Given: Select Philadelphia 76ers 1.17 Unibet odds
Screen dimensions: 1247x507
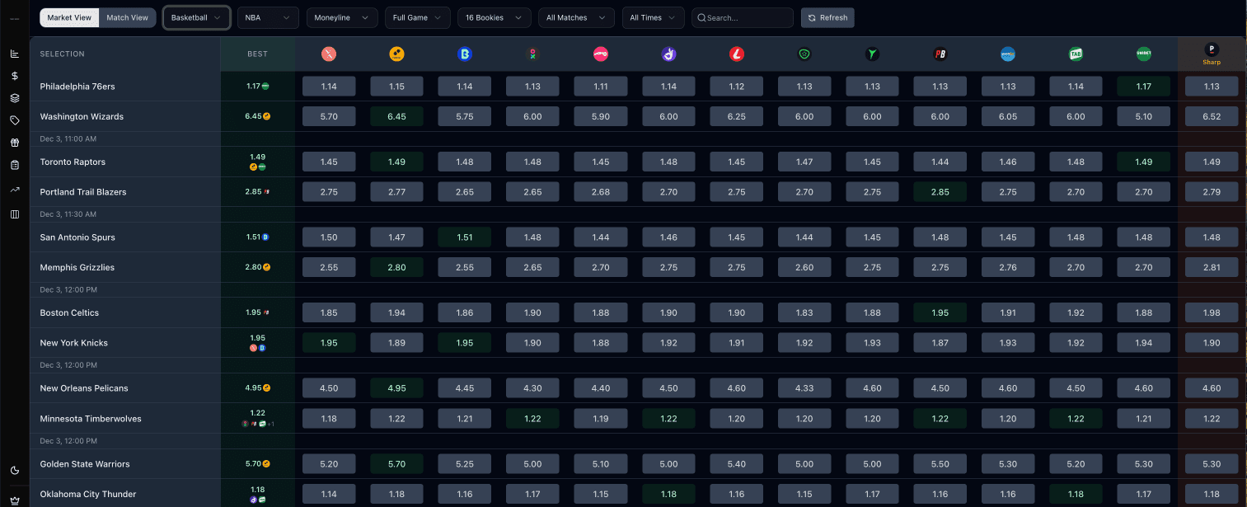Looking at the screenshot, I should coord(1143,87).
